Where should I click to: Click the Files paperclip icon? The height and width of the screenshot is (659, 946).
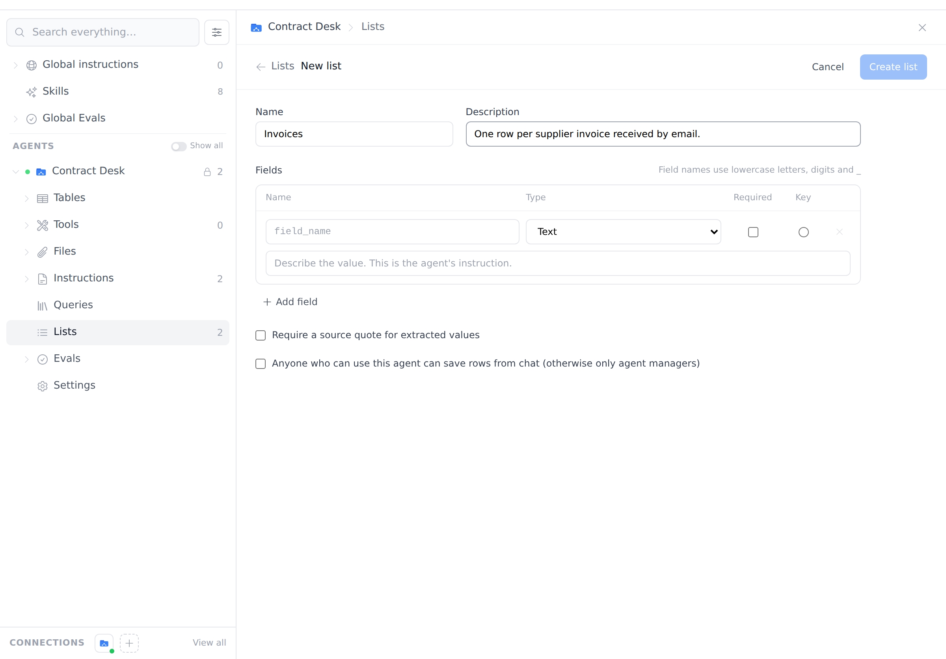pos(43,252)
